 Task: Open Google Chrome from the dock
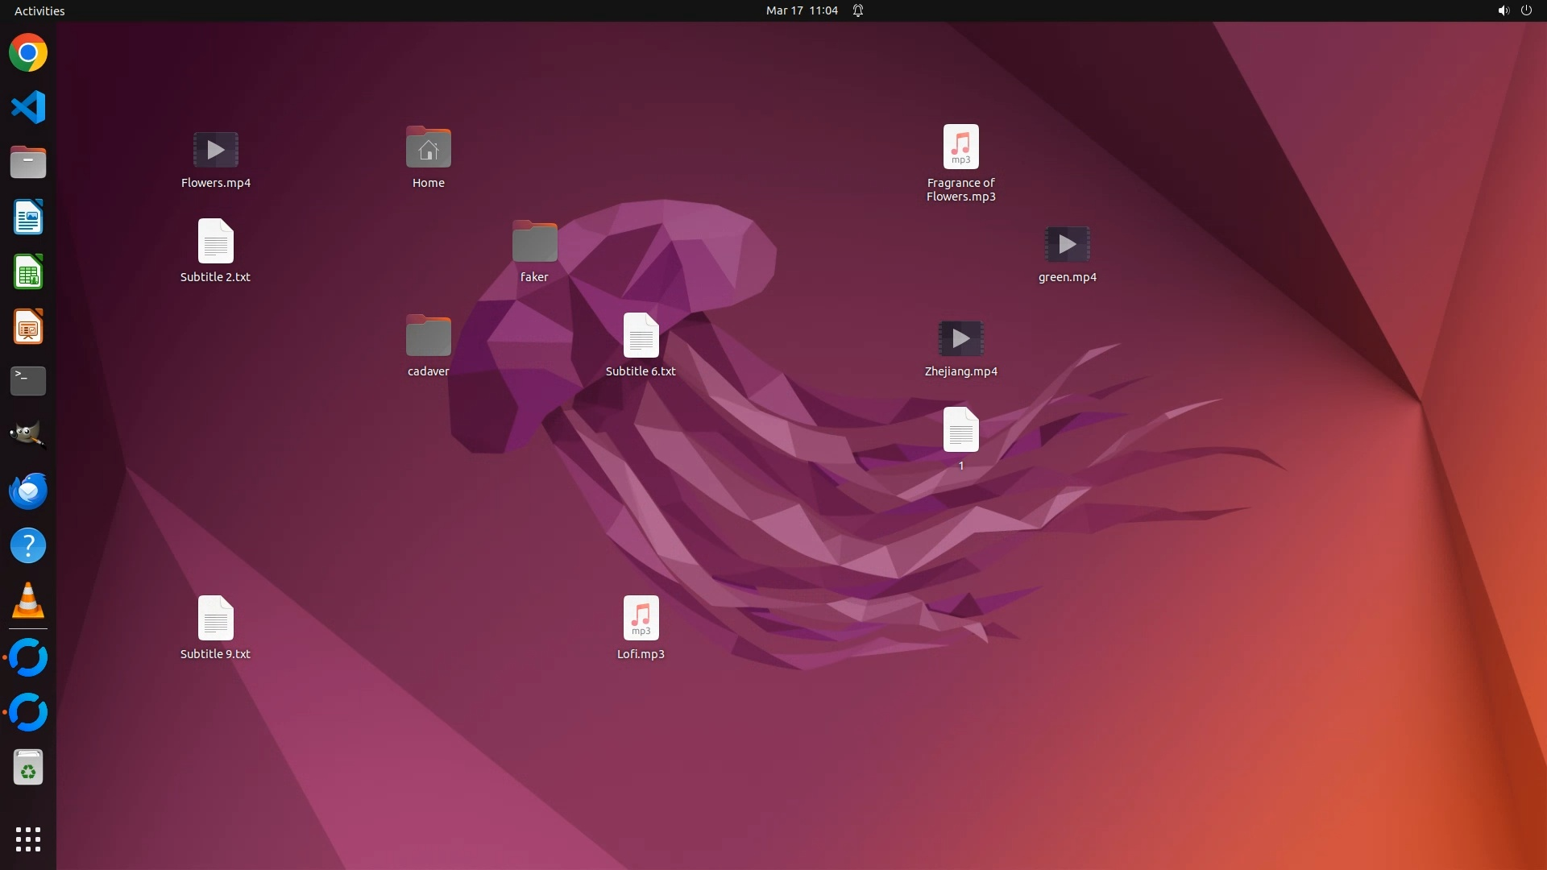pyautogui.click(x=28, y=53)
